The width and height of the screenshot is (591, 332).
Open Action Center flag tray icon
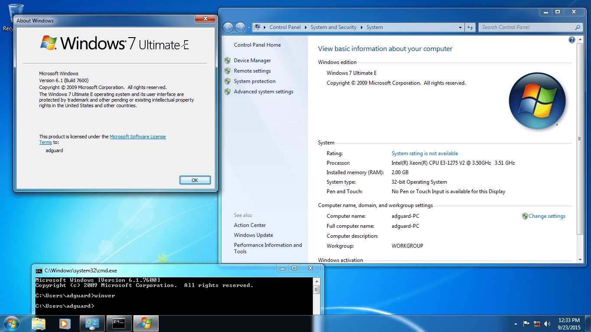(x=526, y=323)
